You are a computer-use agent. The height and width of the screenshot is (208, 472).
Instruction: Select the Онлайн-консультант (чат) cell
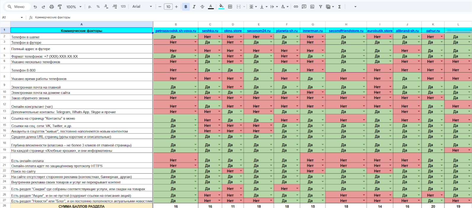[x=81, y=105]
